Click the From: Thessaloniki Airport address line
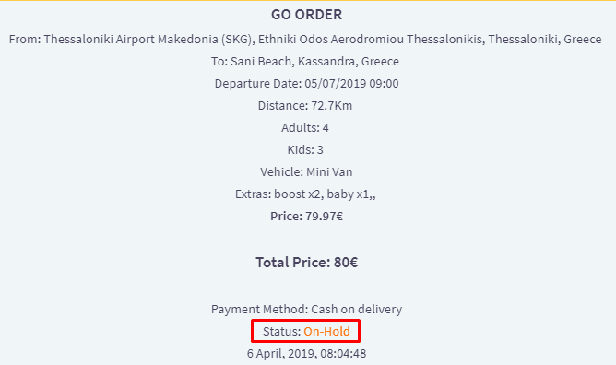This screenshot has width=616, height=365. (x=305, y=40)
